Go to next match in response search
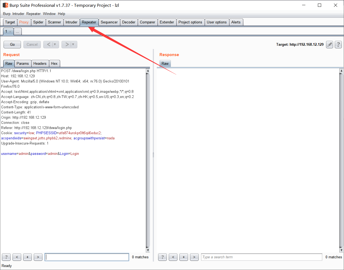The image size is (344, 270). tap(194, 257)
